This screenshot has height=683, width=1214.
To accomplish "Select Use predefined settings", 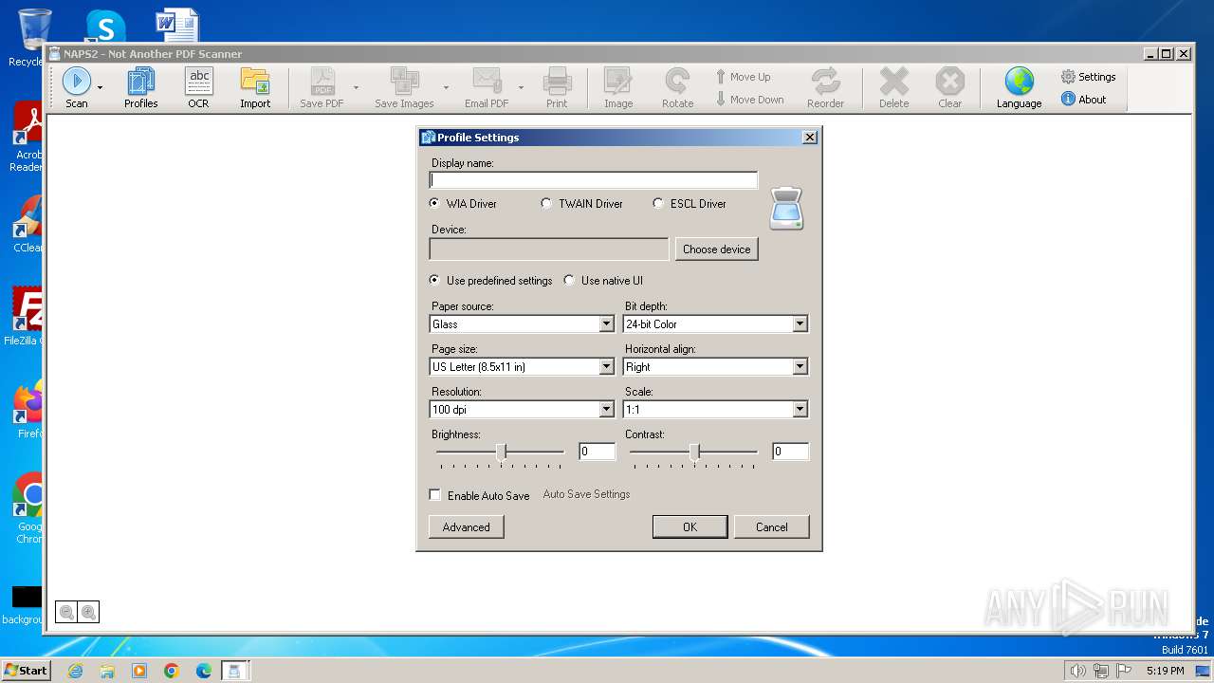I will 490,281.
